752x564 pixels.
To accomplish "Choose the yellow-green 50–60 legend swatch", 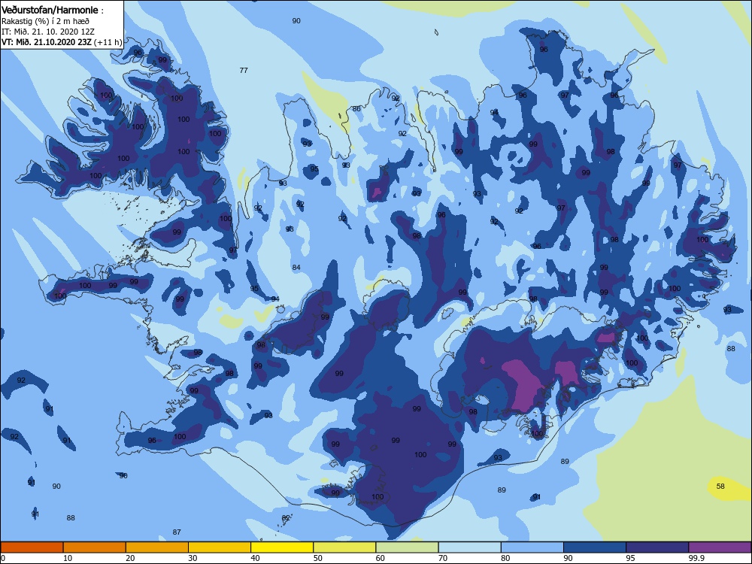I will (x=344, y=547).
